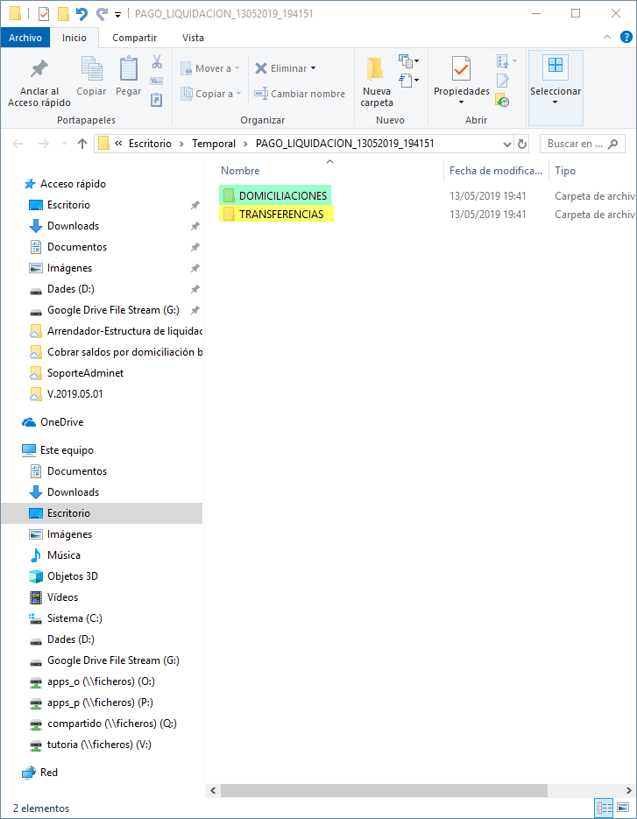Switch to large icons view in status bar
The width and height of the screenshot is (637, 819).
point(622,808)
